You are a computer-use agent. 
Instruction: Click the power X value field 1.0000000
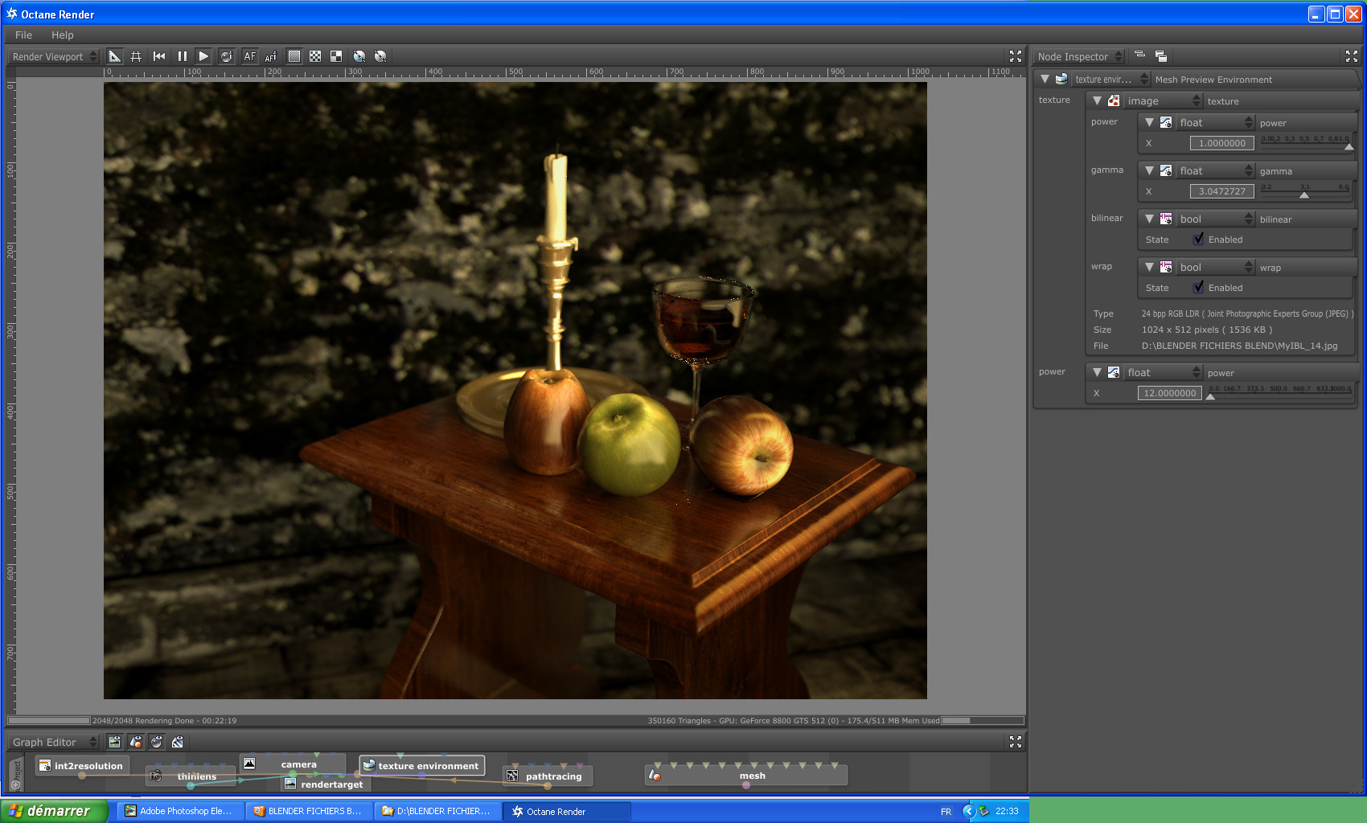click(1221, 143)
